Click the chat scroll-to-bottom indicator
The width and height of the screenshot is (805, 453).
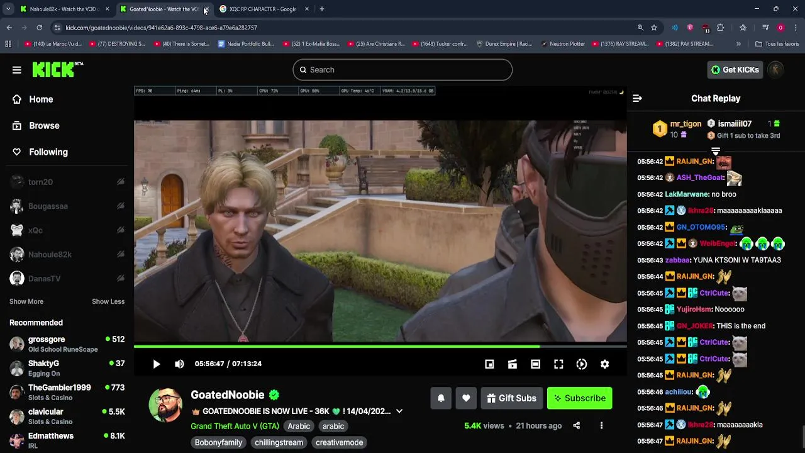[x=716, y=152]
